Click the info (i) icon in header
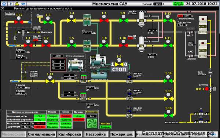 10,4
